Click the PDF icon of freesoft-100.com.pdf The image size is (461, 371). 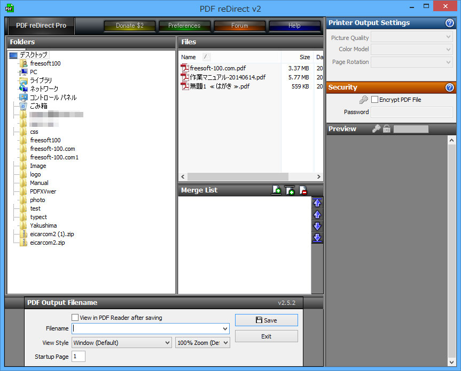(x=185, y=68)
